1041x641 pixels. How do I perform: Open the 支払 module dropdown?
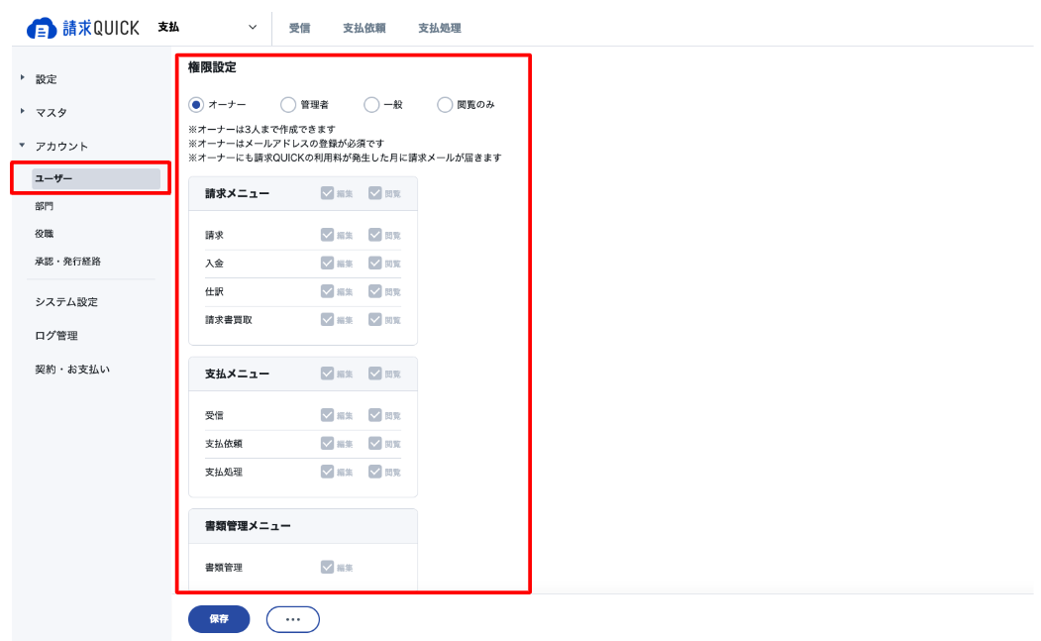pos(207,27)
